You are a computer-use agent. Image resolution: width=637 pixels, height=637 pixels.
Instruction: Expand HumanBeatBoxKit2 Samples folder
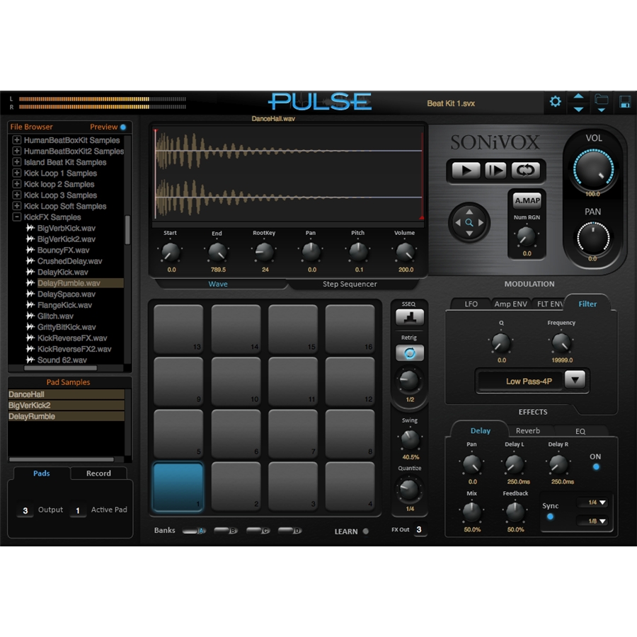click(17, 151)
